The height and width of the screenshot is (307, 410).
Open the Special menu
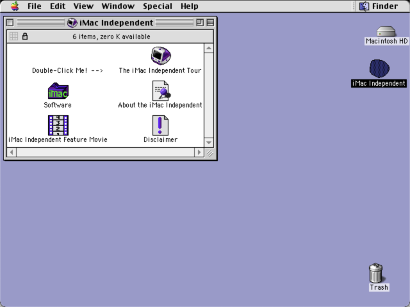point(158,6)
